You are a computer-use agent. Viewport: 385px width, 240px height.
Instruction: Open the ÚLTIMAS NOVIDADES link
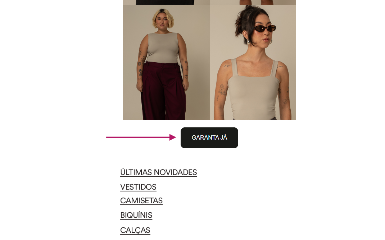[158, 172]
